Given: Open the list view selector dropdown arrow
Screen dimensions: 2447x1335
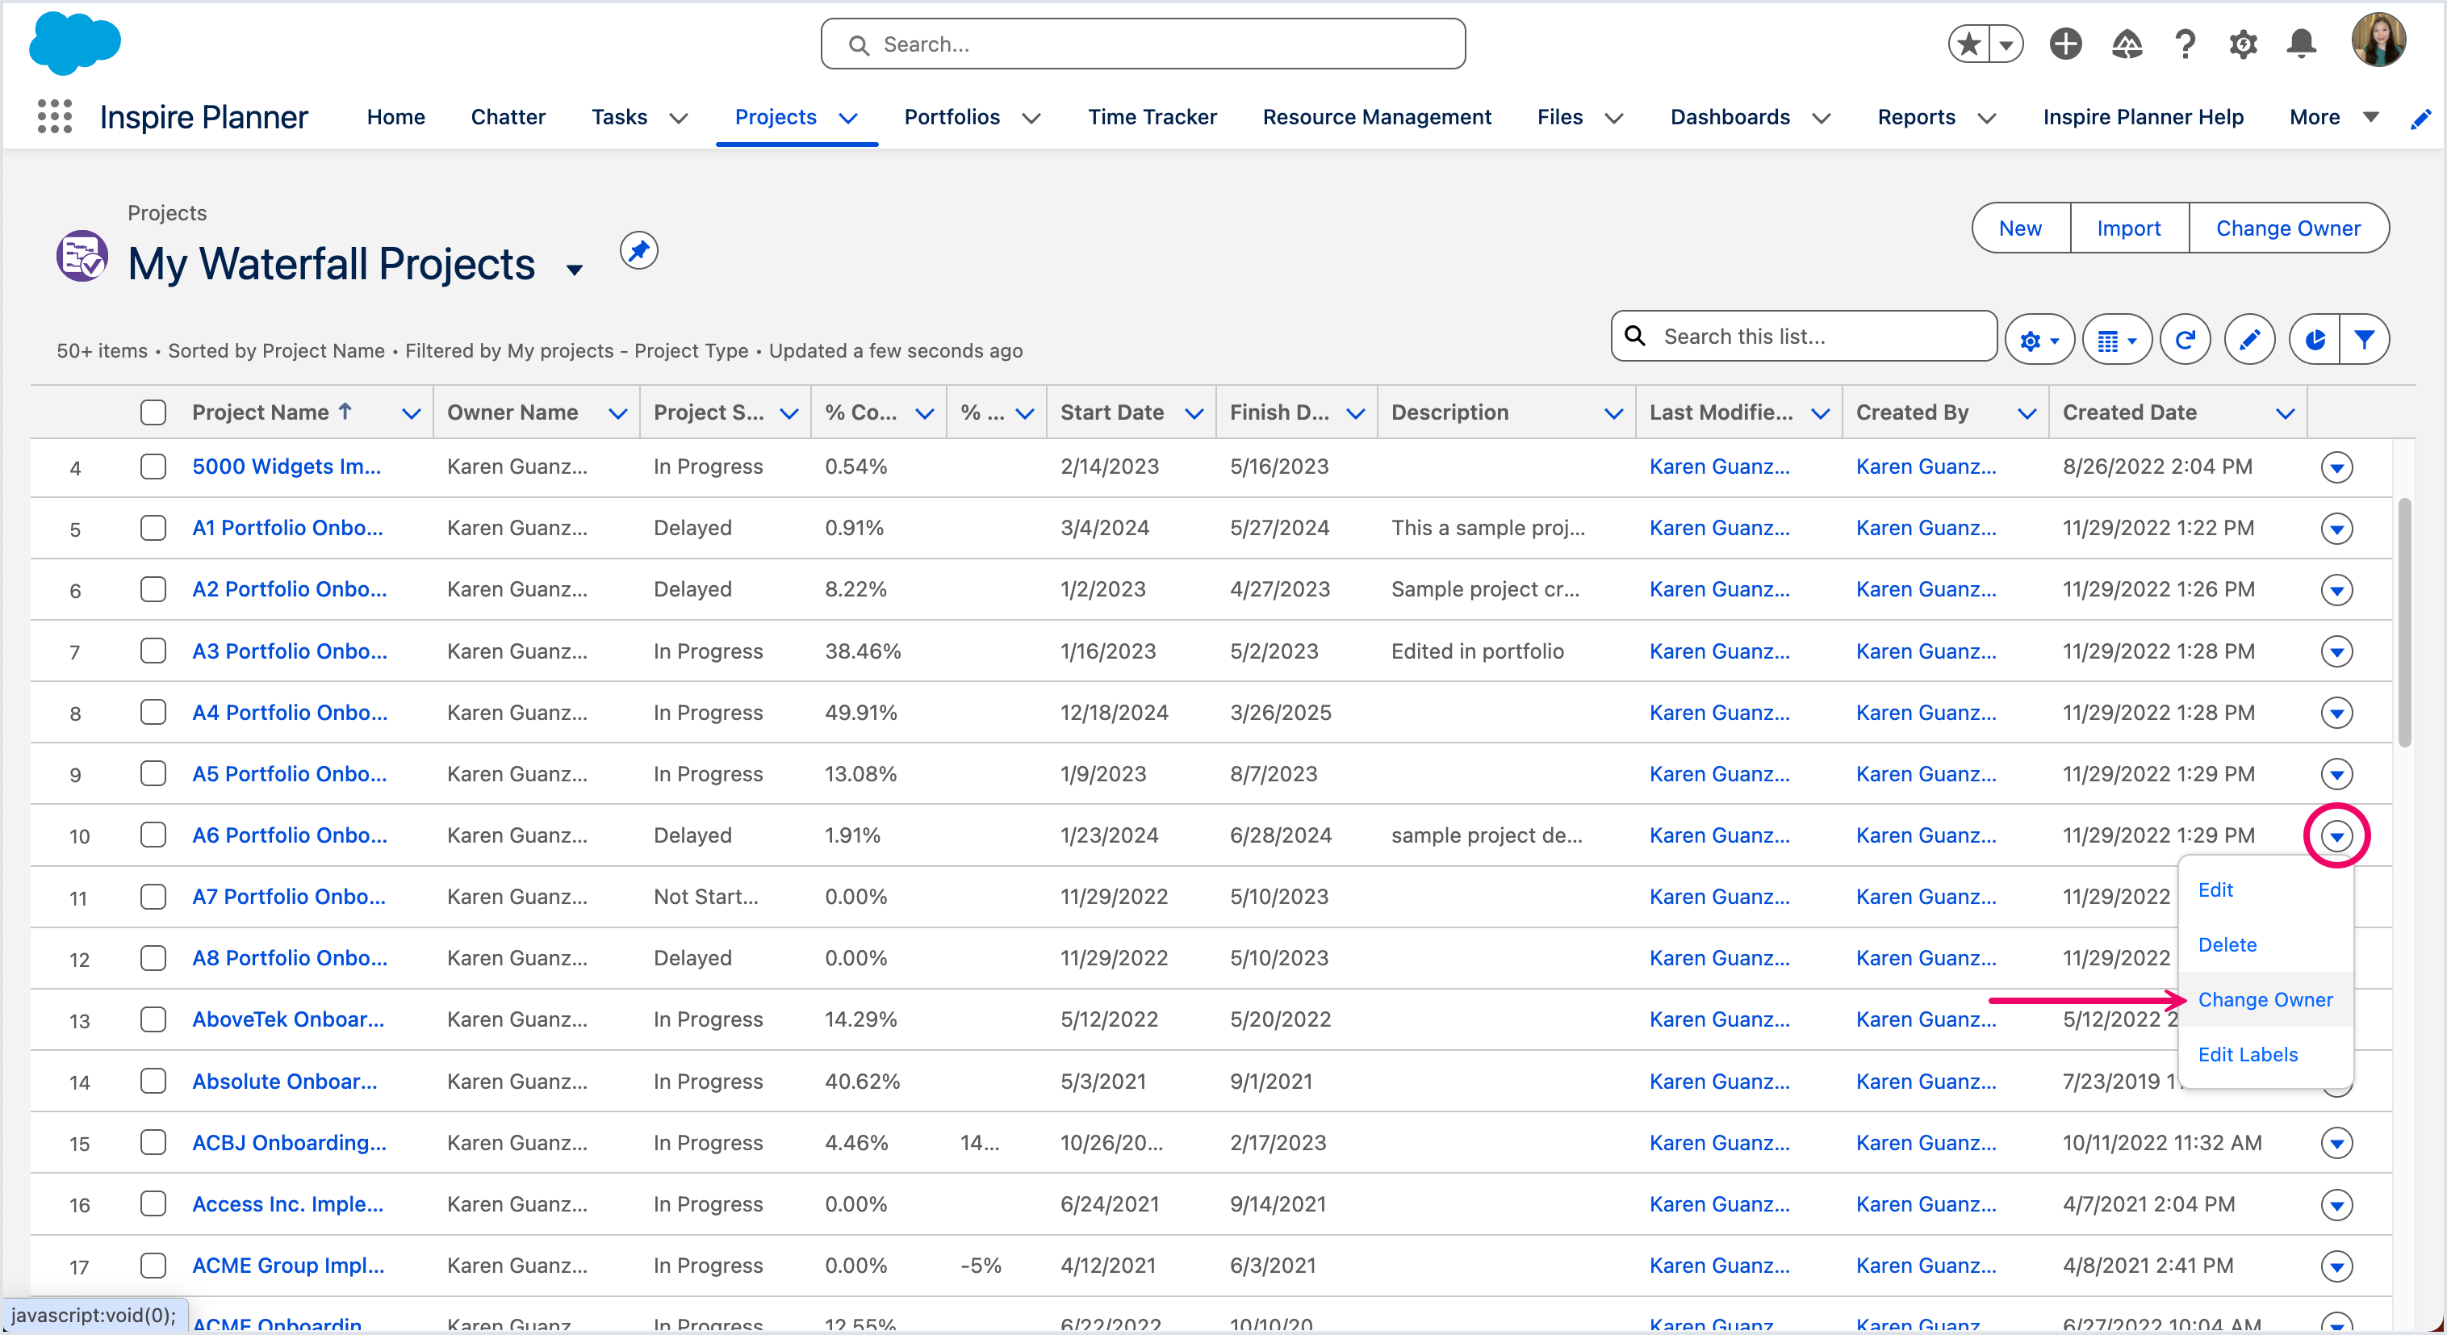Looking at the screenshot, I should (x=574, y=270).
